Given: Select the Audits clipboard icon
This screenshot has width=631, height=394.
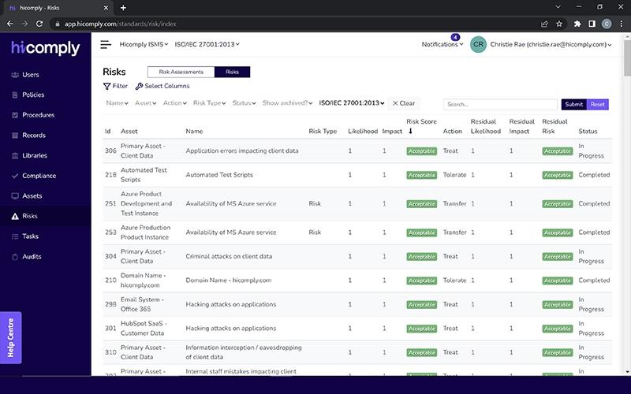Looking at the screenshot, I should tap(15, 257).
